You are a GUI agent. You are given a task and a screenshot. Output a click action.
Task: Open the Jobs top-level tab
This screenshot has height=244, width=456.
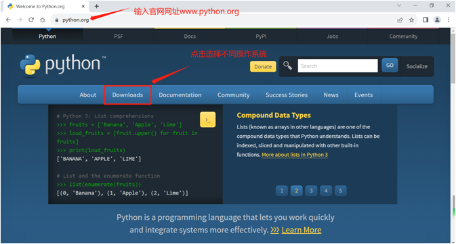point(332,36)
